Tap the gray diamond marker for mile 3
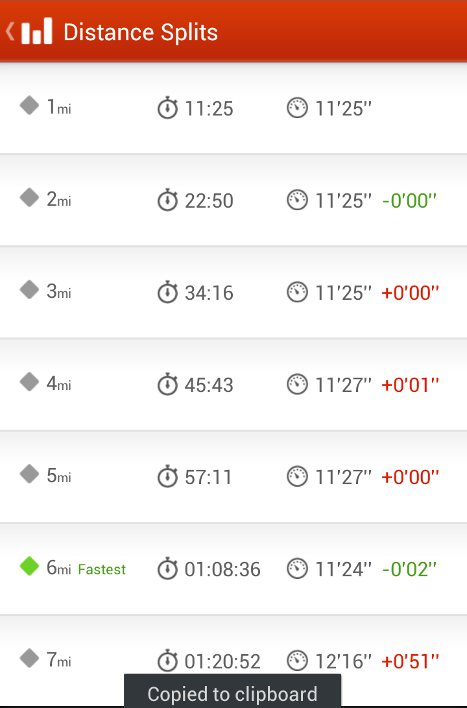This screenshot has height=708, width=467. pos(29,290)
